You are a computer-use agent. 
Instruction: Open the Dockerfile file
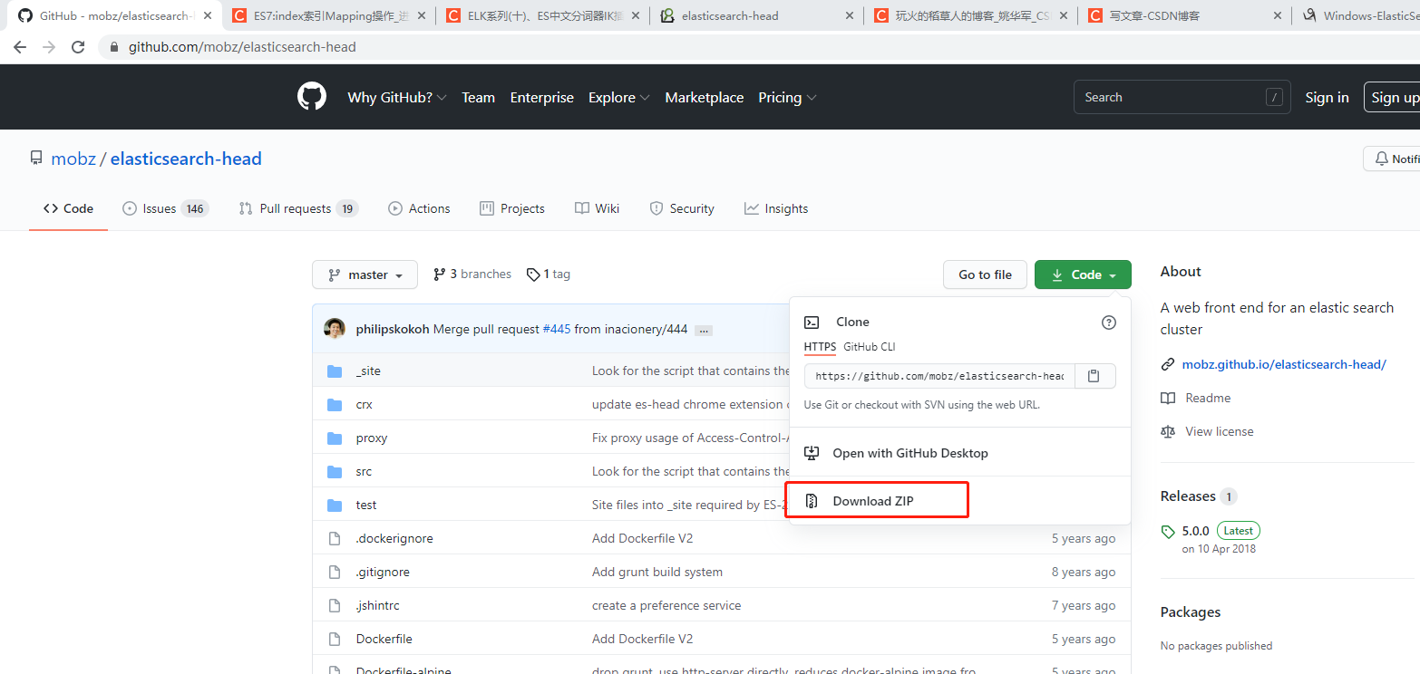click(384, 639)
